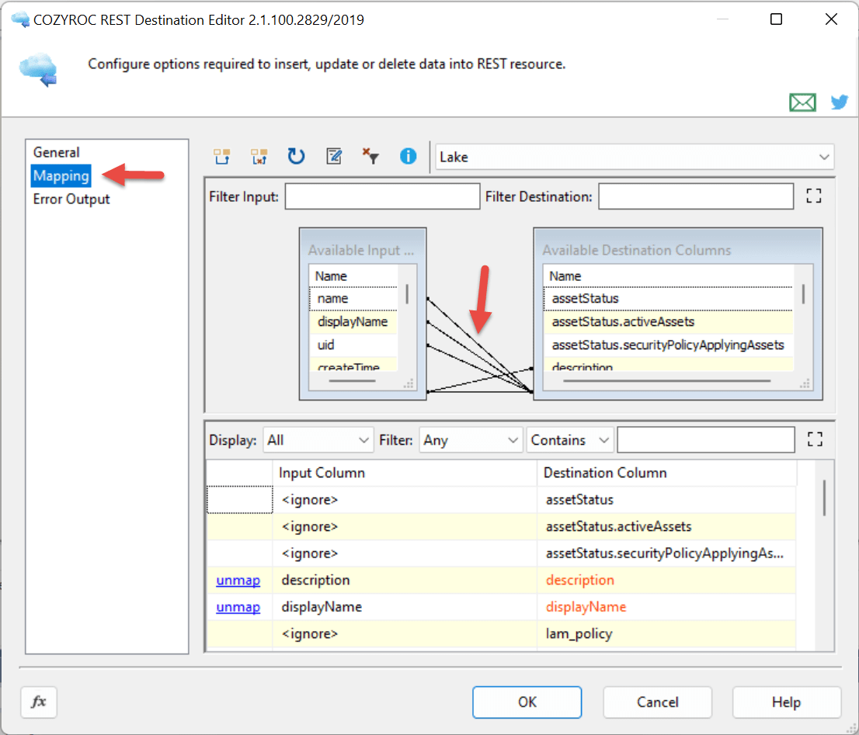Click the orange displayName destination cell
The height and width of the screenshot is (735, 859).
click(x=666, y=607)
